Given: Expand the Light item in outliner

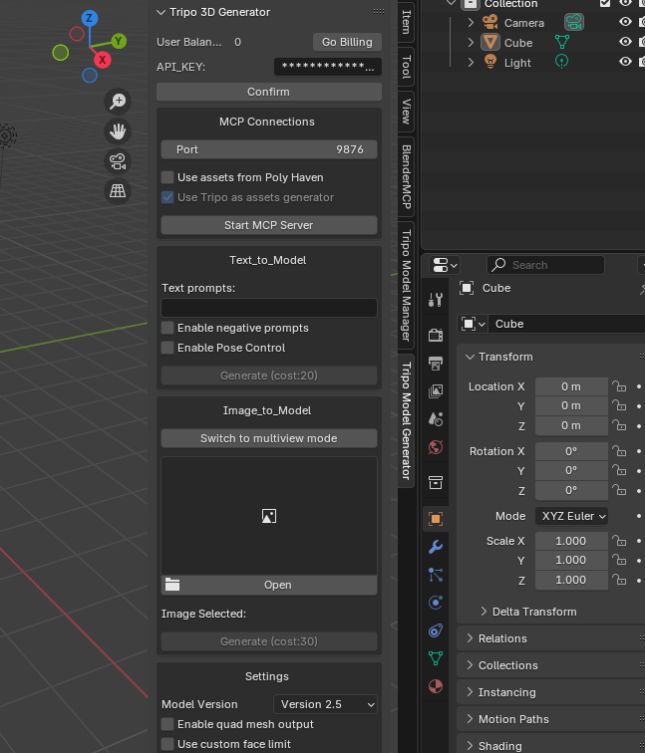Looking at the screenshot, I should (x=471, y=62).
